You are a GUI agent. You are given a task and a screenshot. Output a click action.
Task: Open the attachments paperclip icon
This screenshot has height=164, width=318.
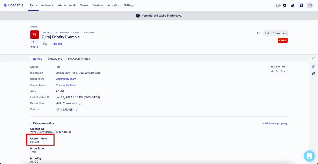(313, 73)
